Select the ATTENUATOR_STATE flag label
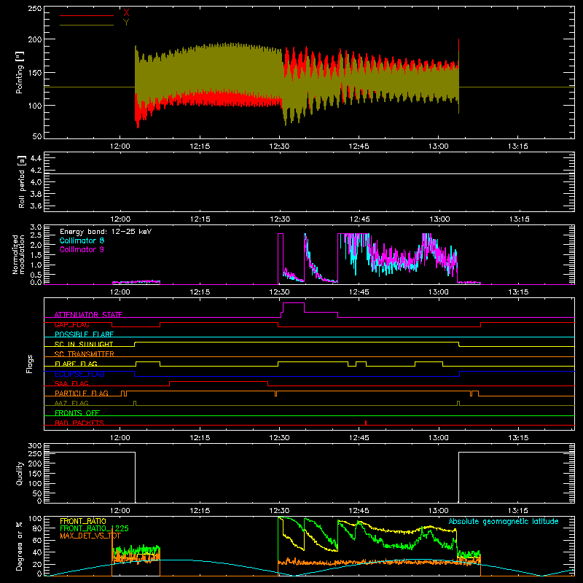The image size is (583, 583). tap(88, 315)
